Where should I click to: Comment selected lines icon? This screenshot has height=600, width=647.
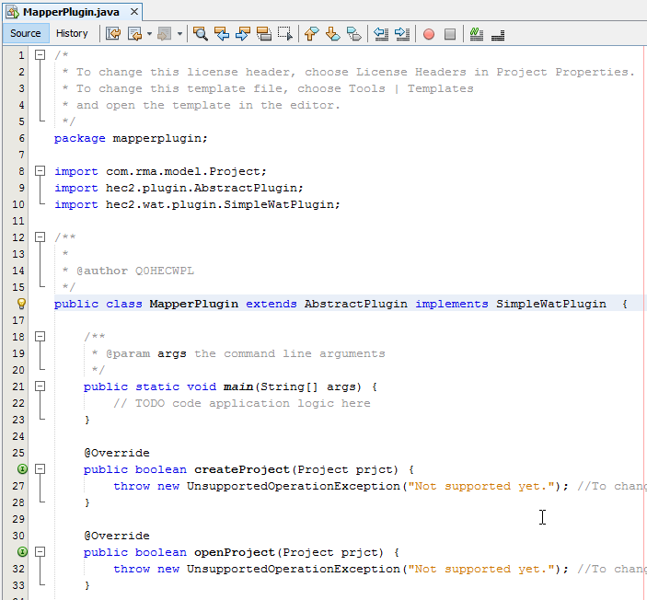coord(477,33)
